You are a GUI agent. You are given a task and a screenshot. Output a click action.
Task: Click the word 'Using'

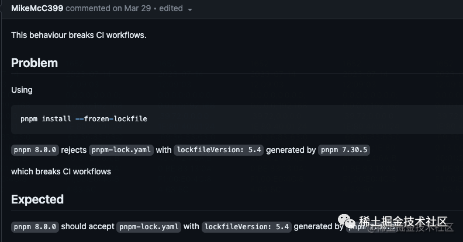coord(22,90)
